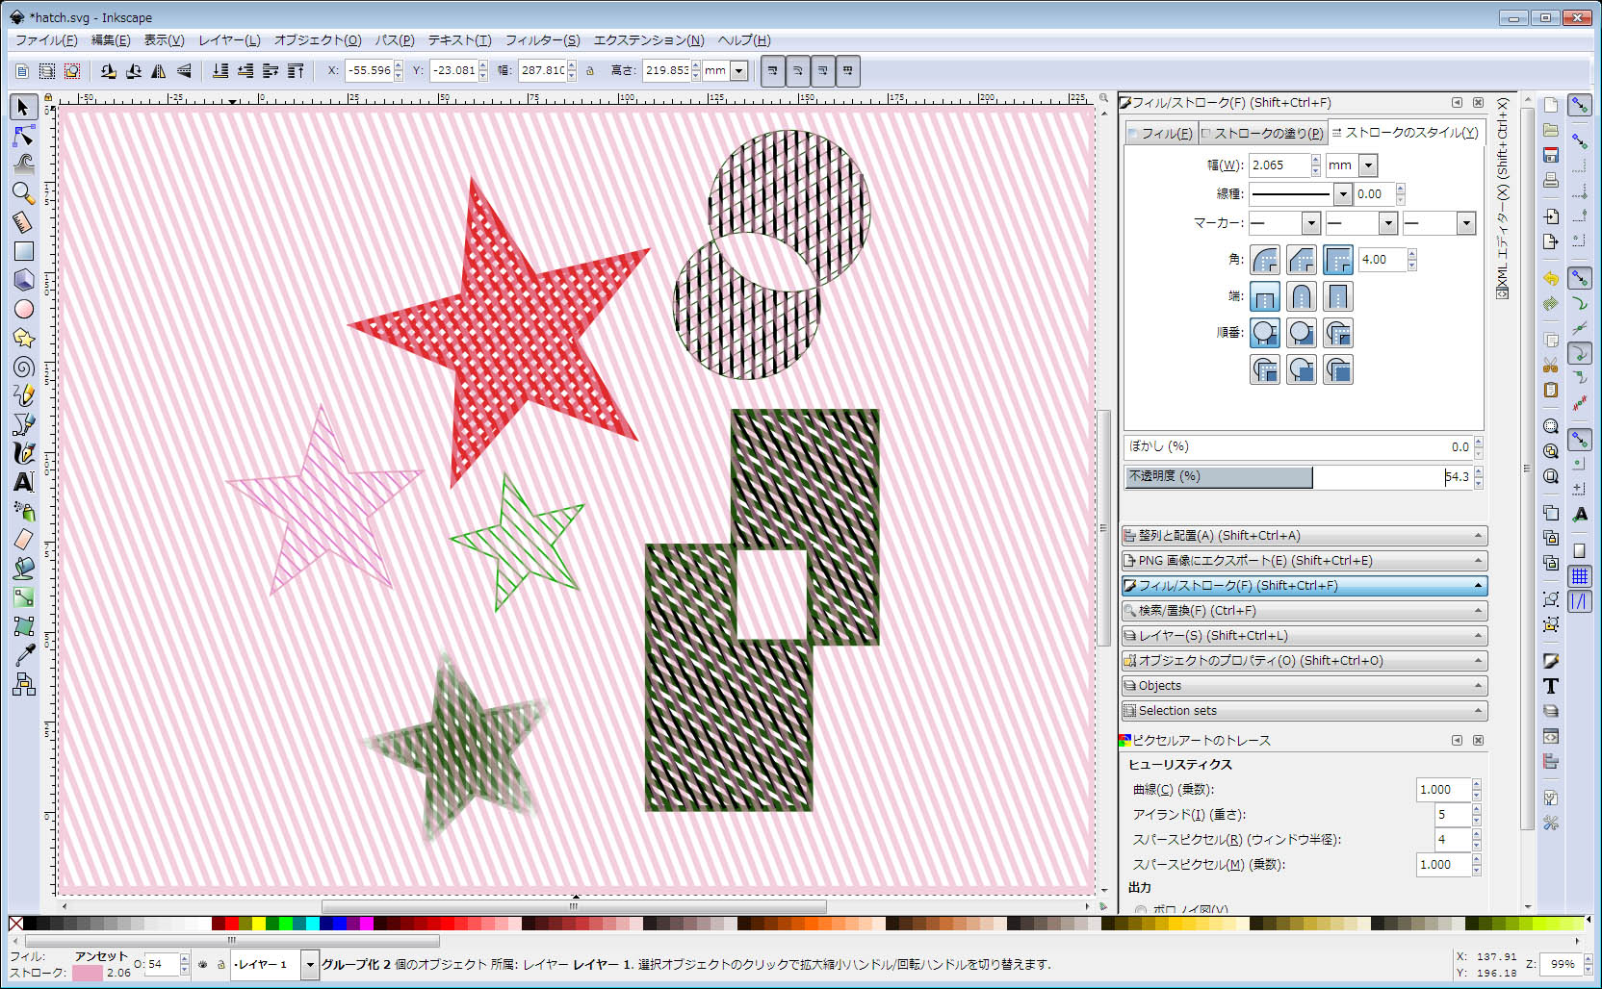Select the Pencil freehand tool

tap(23, 395)
